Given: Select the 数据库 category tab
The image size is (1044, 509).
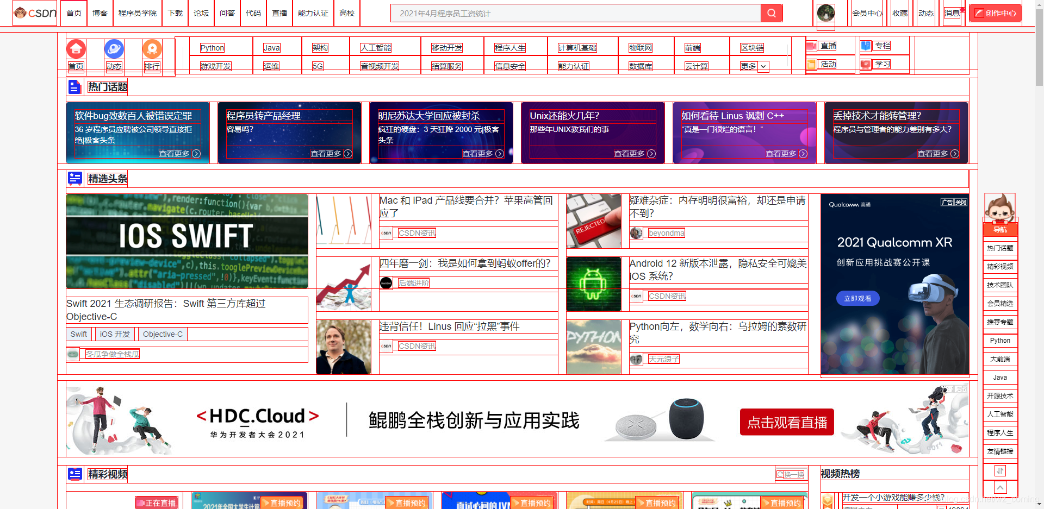Looking at the screenshot, I should click(x=641, y=66).
